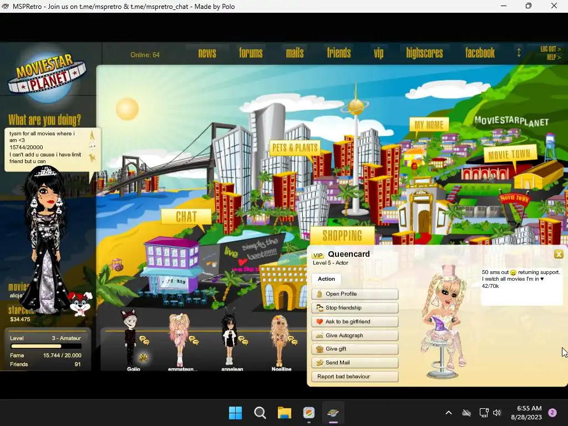Click the MovieStarPlanet logo

click(47, 74)
